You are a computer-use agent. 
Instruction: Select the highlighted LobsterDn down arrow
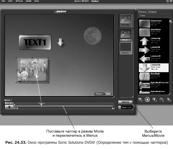[154, 68]
